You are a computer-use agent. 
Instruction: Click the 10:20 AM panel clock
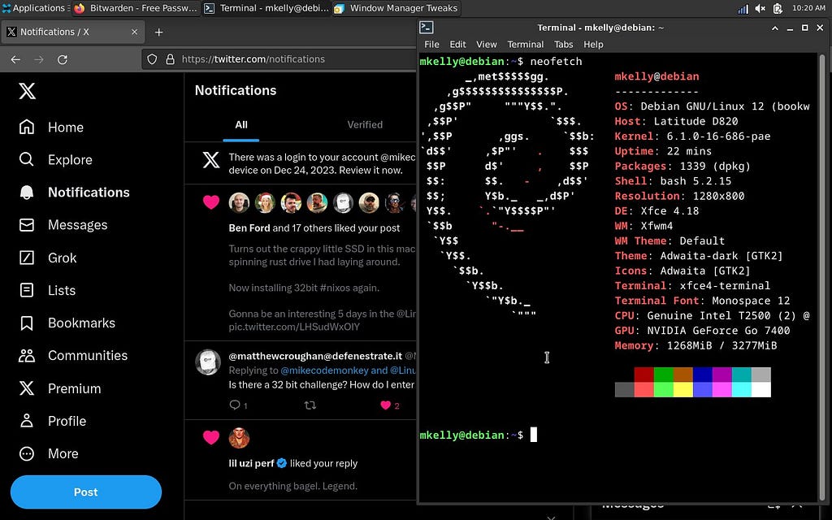coord(808,8)
